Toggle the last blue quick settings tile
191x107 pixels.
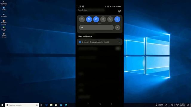(117, 19)
